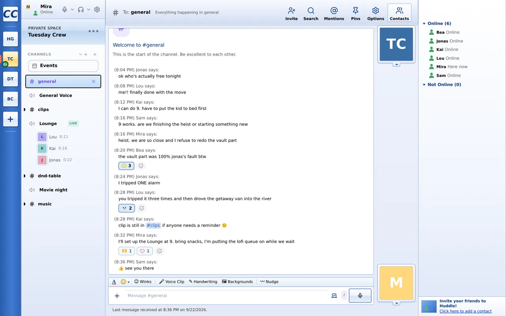Toggle the skull reaction with count 2
Viewport: 506px width, 316px height.
(x=126, y=208)
